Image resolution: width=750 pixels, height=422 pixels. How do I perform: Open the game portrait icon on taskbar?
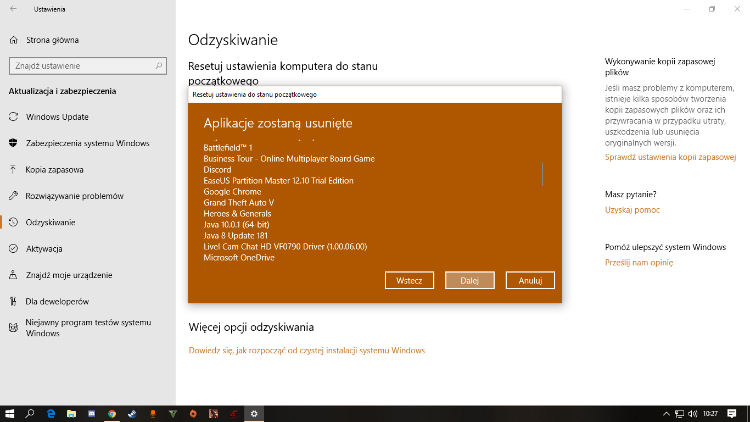click(214, 414)
